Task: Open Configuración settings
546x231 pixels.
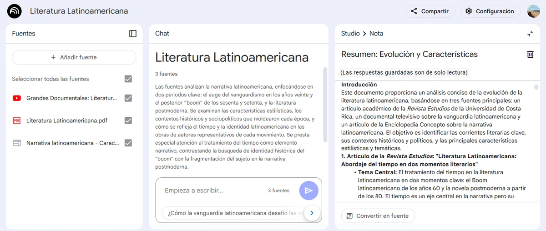Action: point(490,11)
